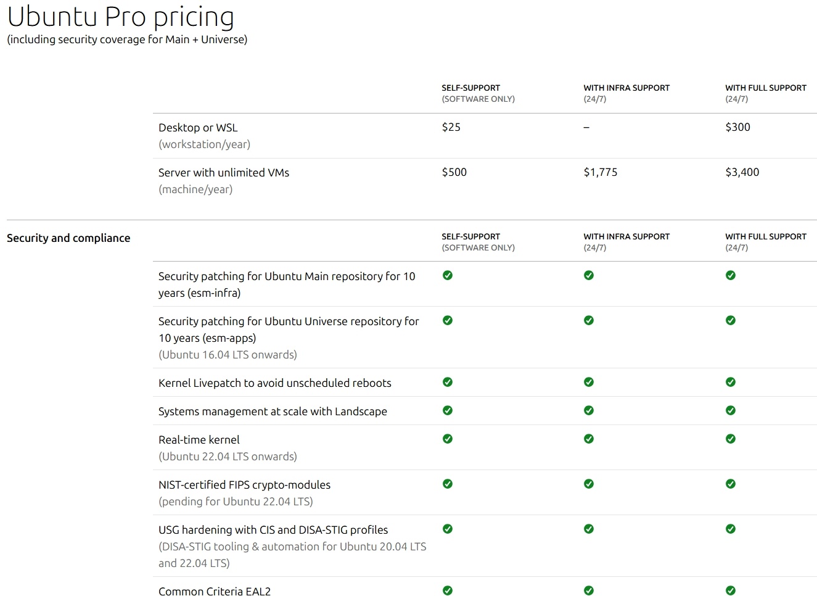The width and height of the screenshot is (817, 596).
Task: Click SELF-SUPPORT header in Security and compliance table
Action: tap(471, 236)
